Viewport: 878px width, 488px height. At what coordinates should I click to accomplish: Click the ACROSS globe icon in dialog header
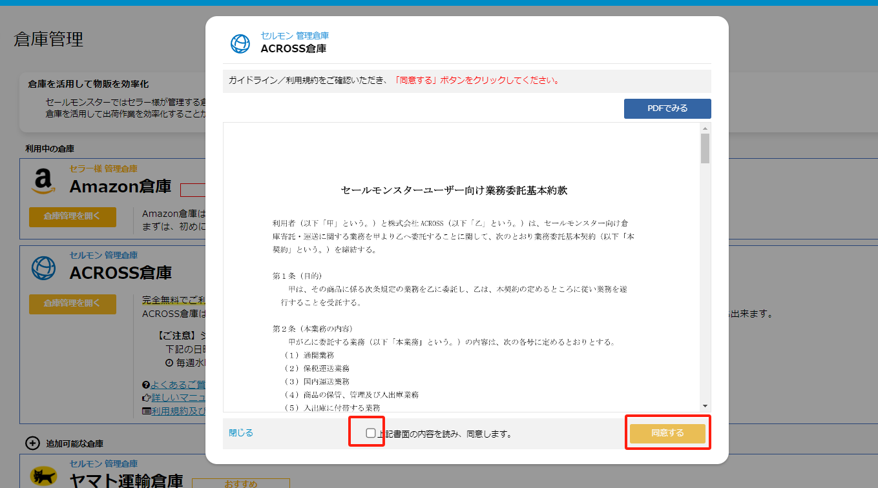click(x=240, y=43)
